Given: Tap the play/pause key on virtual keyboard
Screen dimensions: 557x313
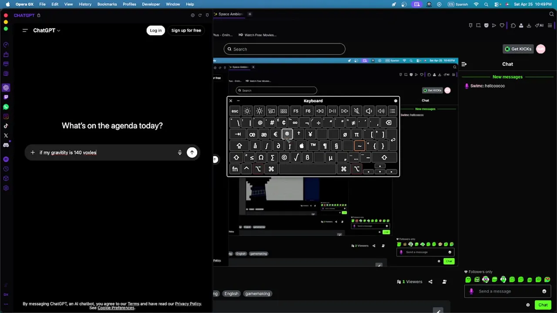Looking at the screenshot, I should tap(332, 111).
